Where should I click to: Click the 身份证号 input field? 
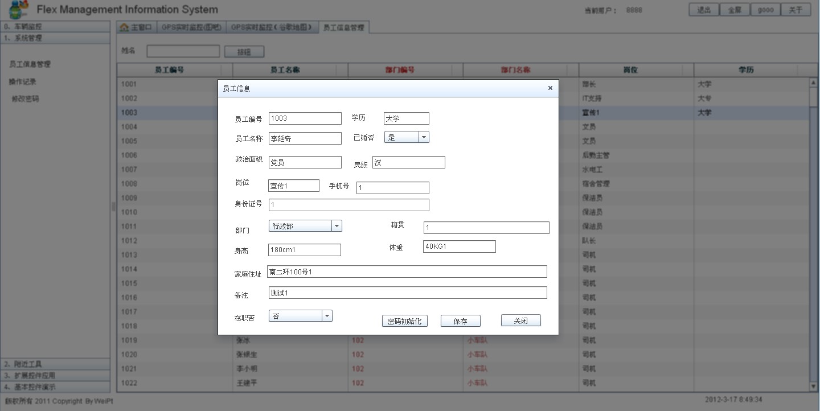[x=349, y=205]
